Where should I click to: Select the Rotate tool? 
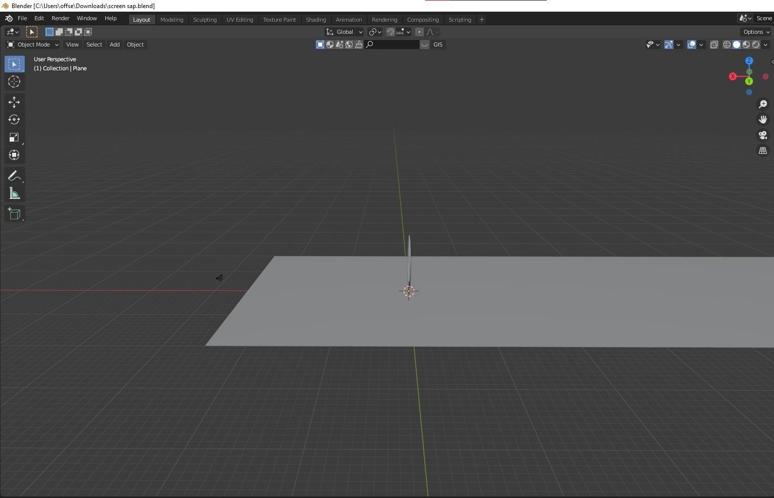coord(14,119)
